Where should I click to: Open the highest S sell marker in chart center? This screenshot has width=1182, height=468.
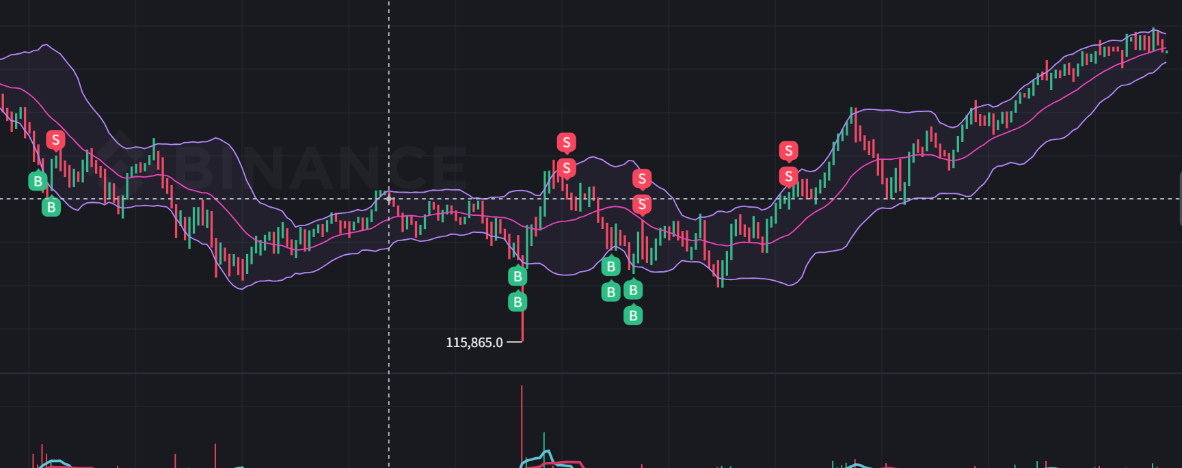[x=566, y=143]
